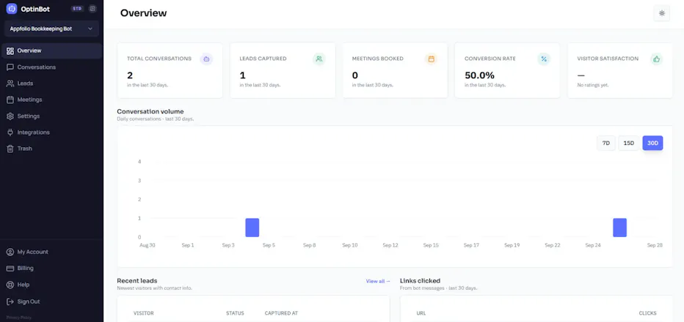Click the Leads people icon in sidebar

pos(10,83)
